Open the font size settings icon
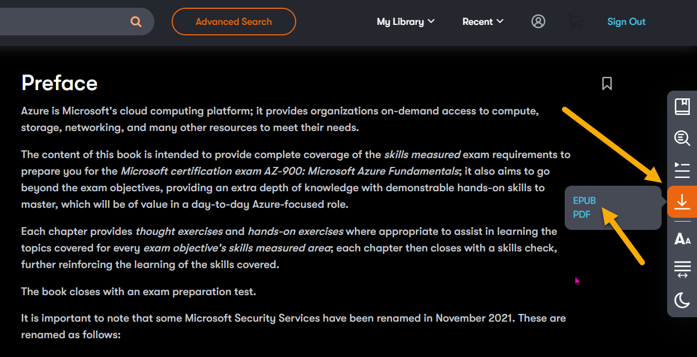Image resolution: width=697 pixels, height=357 pixels. pyautogui.click(x=682, y=239)
